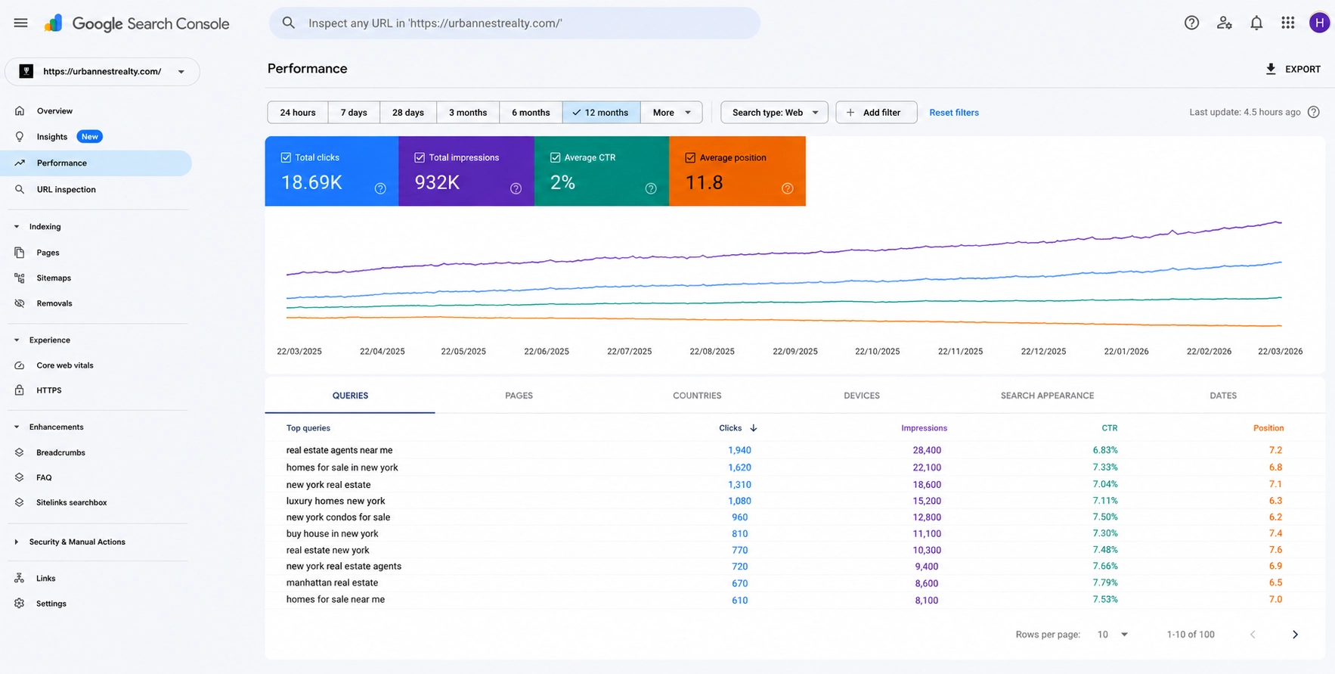Click the HTTPS lock icon

(x=20, y=390)
